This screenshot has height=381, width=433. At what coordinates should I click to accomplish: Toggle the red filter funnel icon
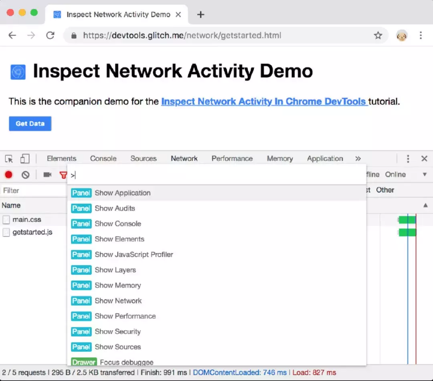[63, 175]
